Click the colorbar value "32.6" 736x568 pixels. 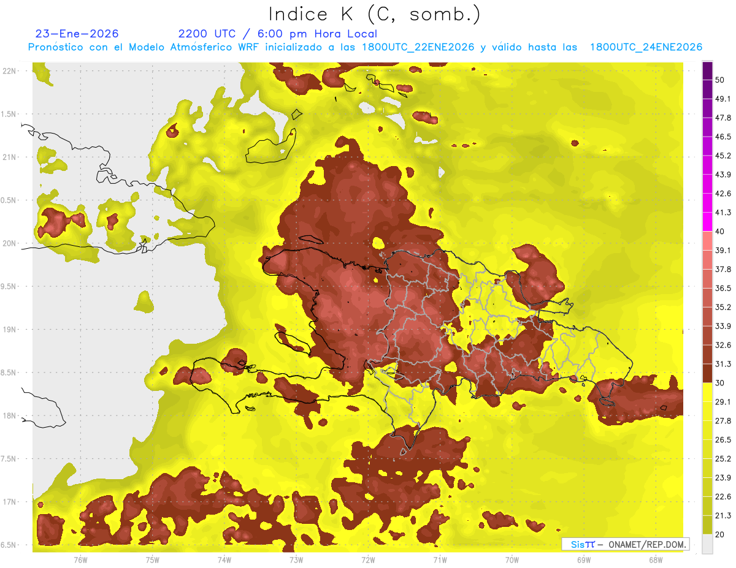point(723,345)
